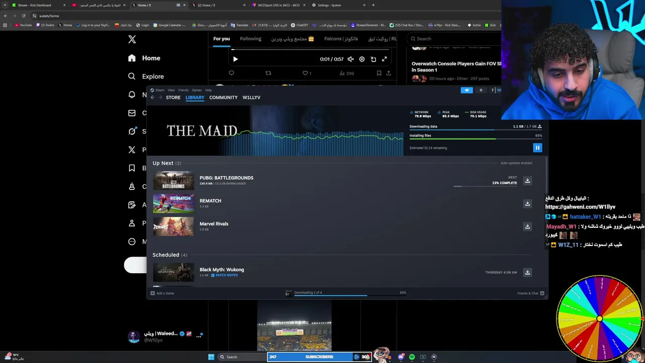The width and height of the screenshot is (645, 363).
Task: Open the Steam COMMUNITY tab
Action: (223, 97)
